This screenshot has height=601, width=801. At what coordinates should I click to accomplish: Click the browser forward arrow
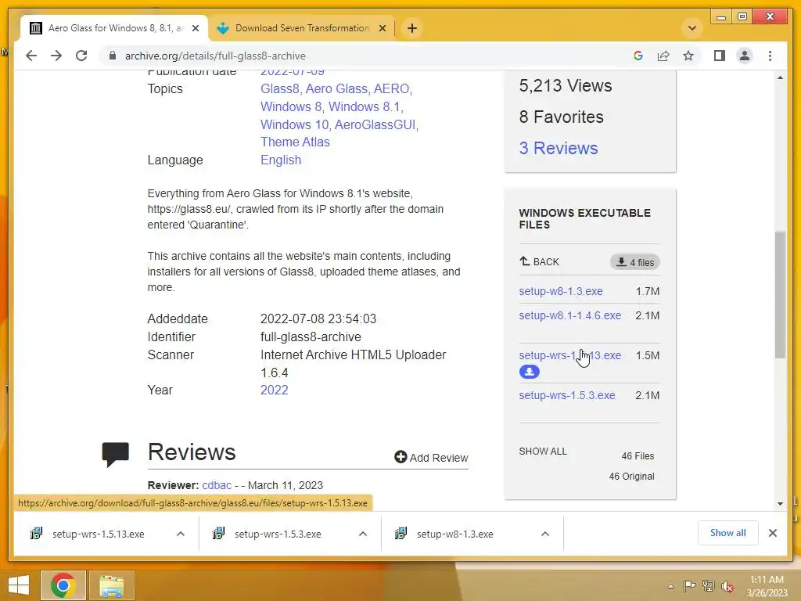pos(56,56)
